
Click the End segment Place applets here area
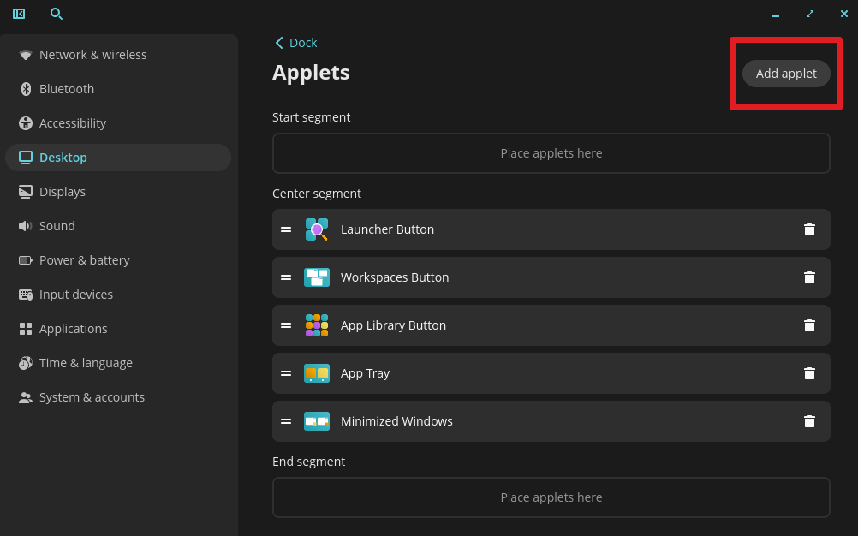pos(551,497)
